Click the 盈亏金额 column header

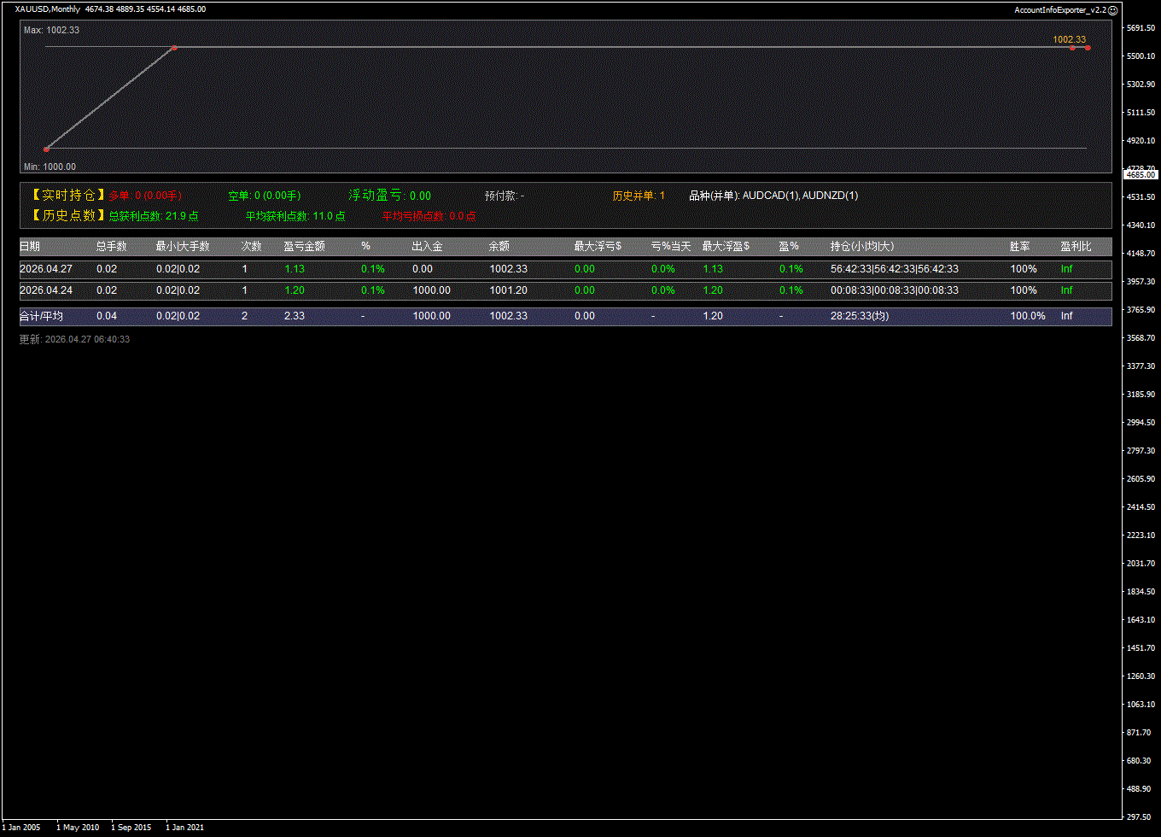pyautogui.click(x=304, y=247)
